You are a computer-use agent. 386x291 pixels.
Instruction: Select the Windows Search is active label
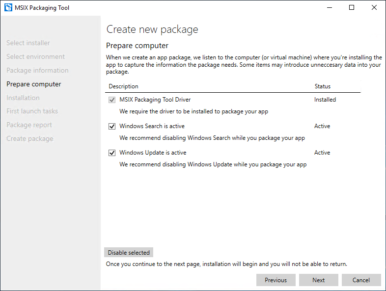pyautogui.click(x=152, y=126)
